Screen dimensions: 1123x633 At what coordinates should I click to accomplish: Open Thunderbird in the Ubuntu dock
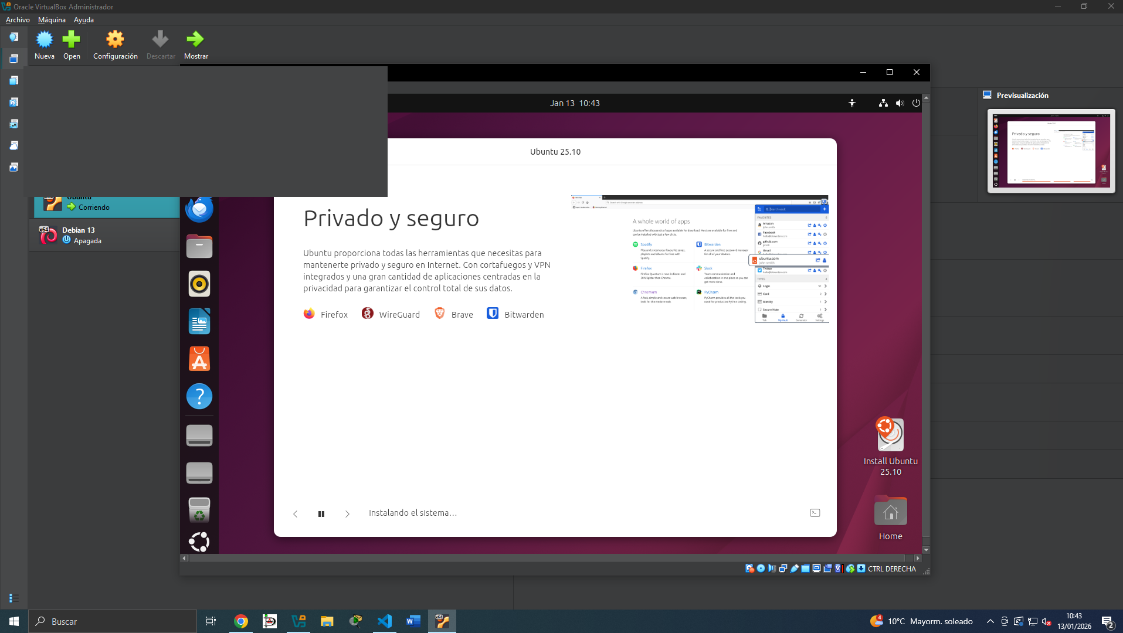click(x=199, y=209)
